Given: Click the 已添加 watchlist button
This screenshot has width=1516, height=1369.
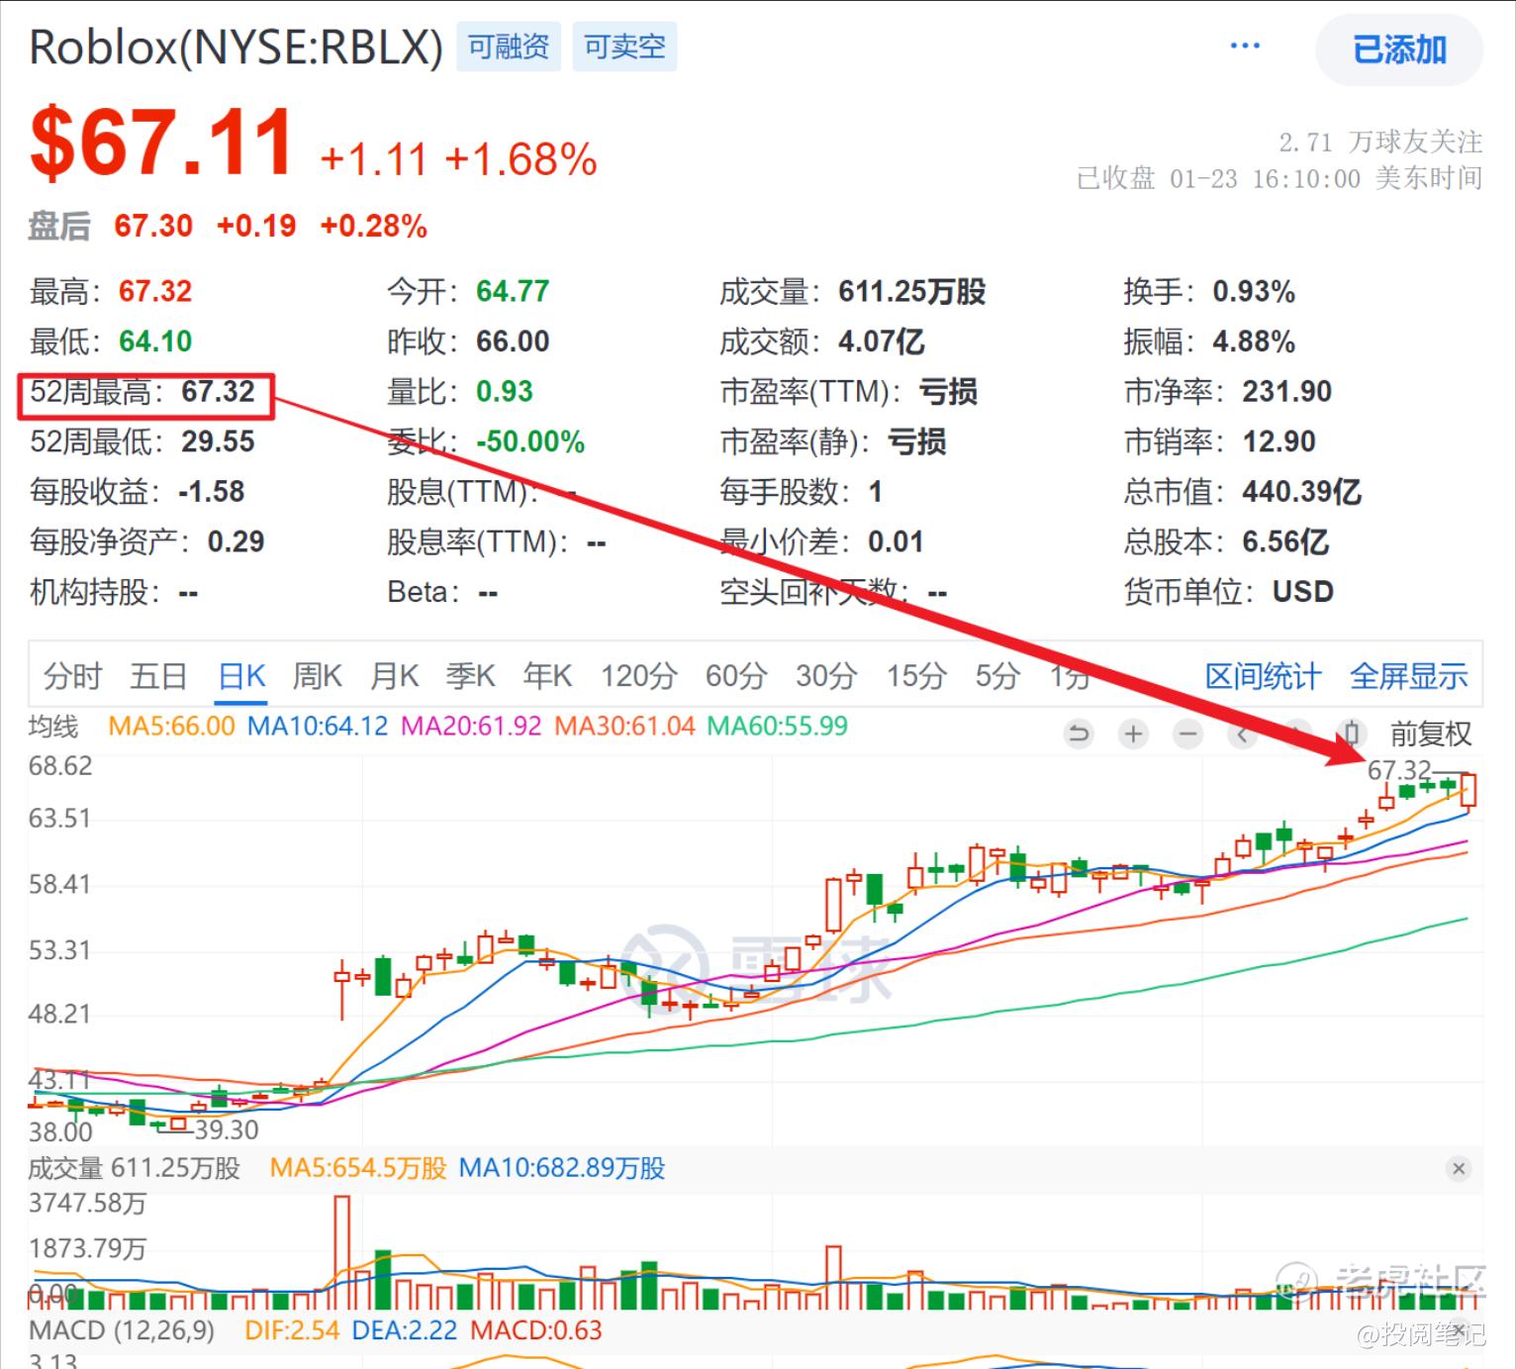Looking at the screenshot, I should click(x=1399, y=49).
